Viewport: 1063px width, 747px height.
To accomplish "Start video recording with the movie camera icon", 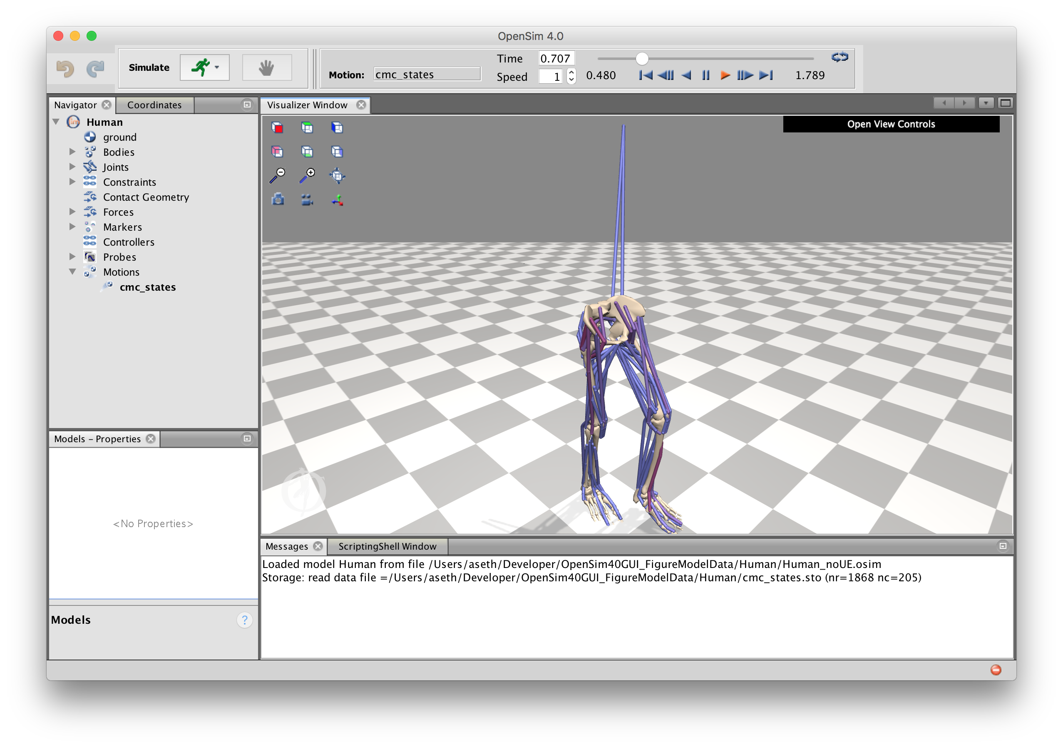I will click(x=307, y=199).
